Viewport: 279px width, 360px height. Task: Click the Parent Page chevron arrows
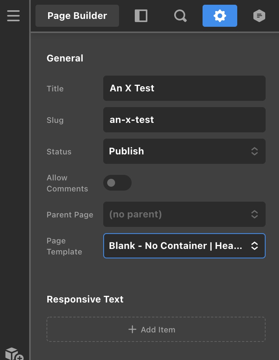coord(255,214)
